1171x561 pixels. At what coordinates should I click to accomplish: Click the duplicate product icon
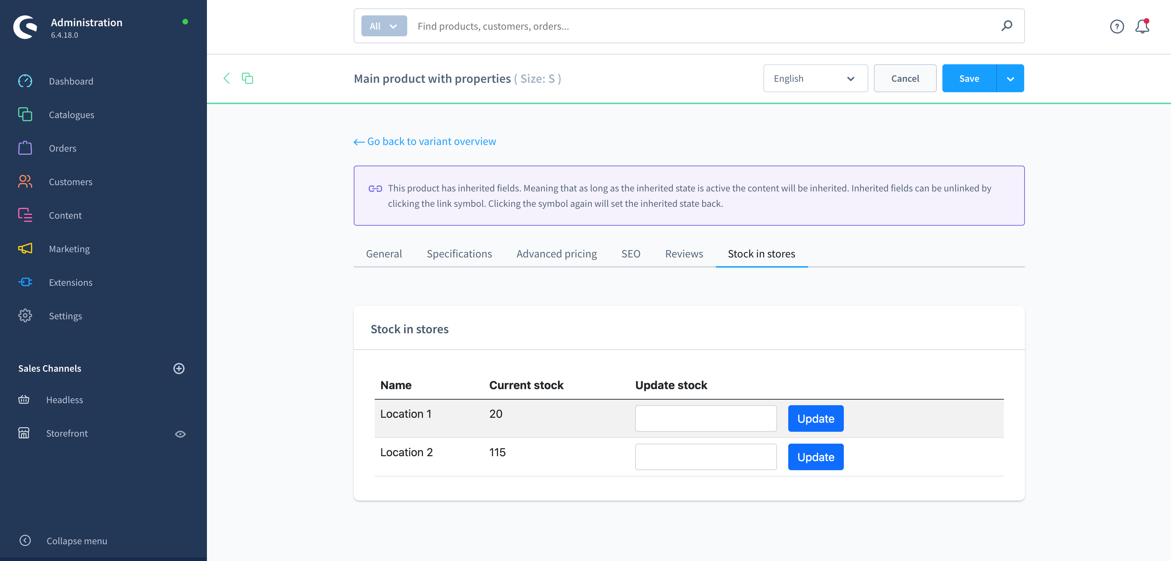[247, 78]
